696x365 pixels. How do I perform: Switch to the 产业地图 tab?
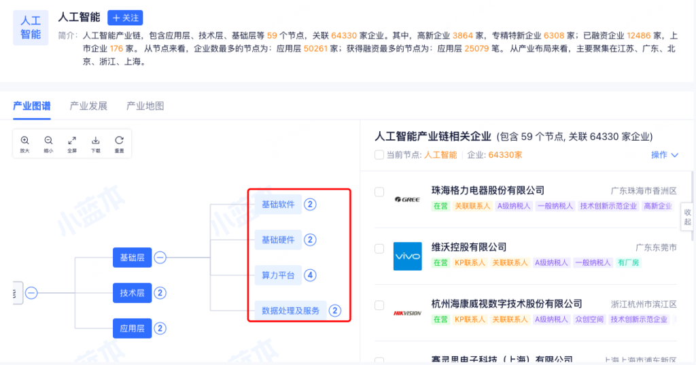pyautogui.click(x=145, y=106)
